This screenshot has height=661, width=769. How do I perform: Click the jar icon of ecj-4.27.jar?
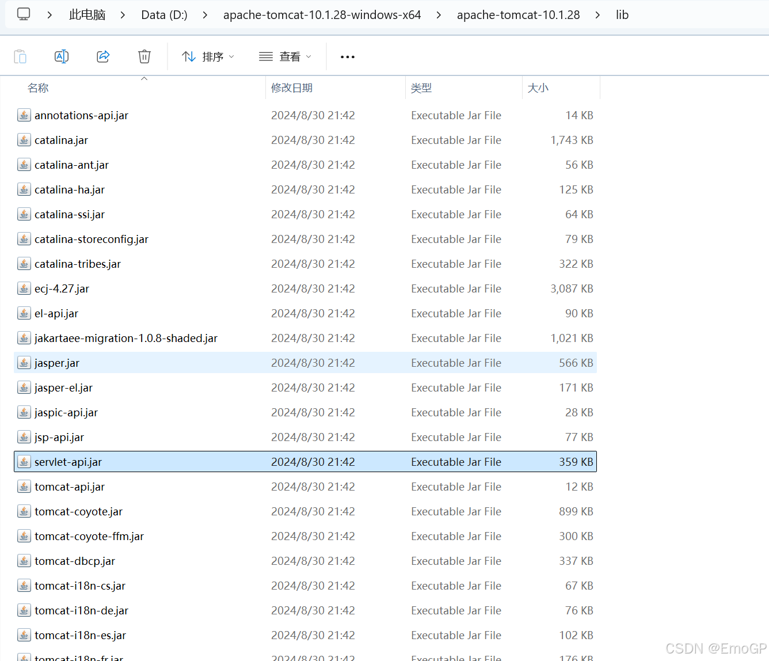(24, 288)
